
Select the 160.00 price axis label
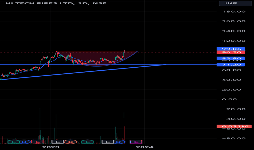(234, 21)
